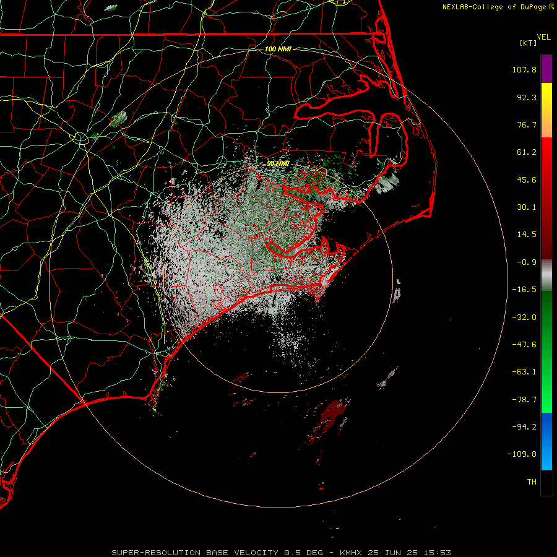Viewport: 557px width, 557px height.
Task: Click the 50 NMI range ring label
Action: click(x=278, y=163)
